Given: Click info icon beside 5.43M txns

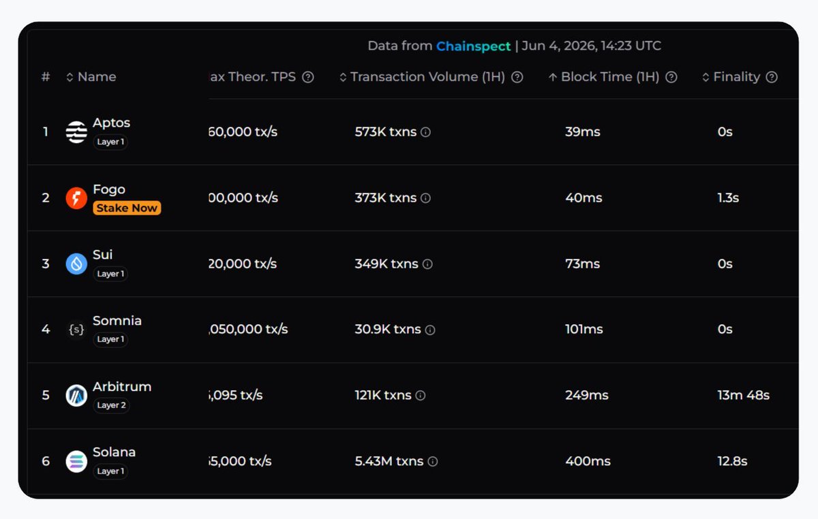Looking at the screenshot, I should (432, 462).
